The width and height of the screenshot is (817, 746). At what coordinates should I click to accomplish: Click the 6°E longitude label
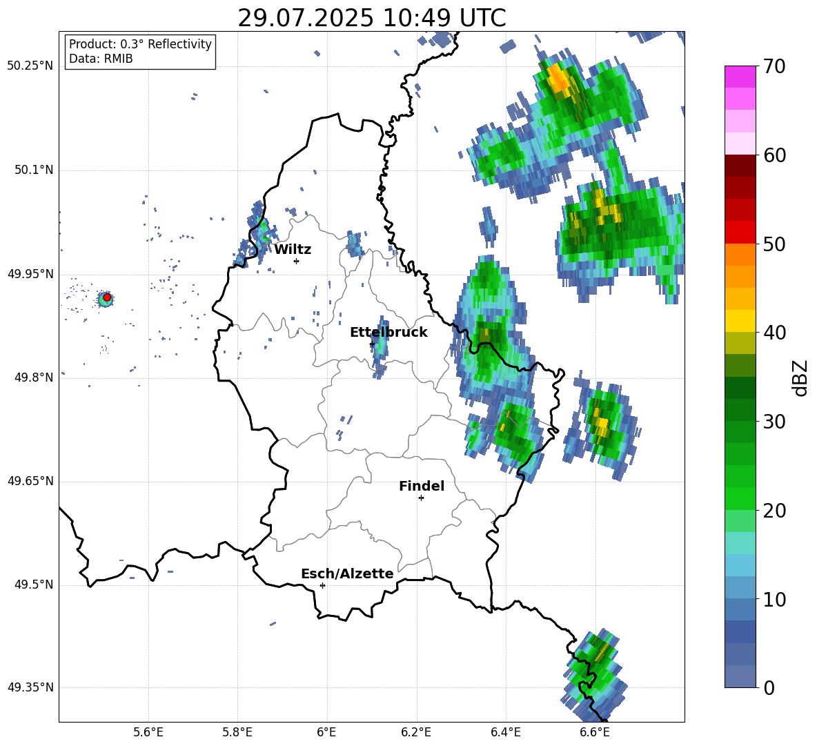click(326, 732)
